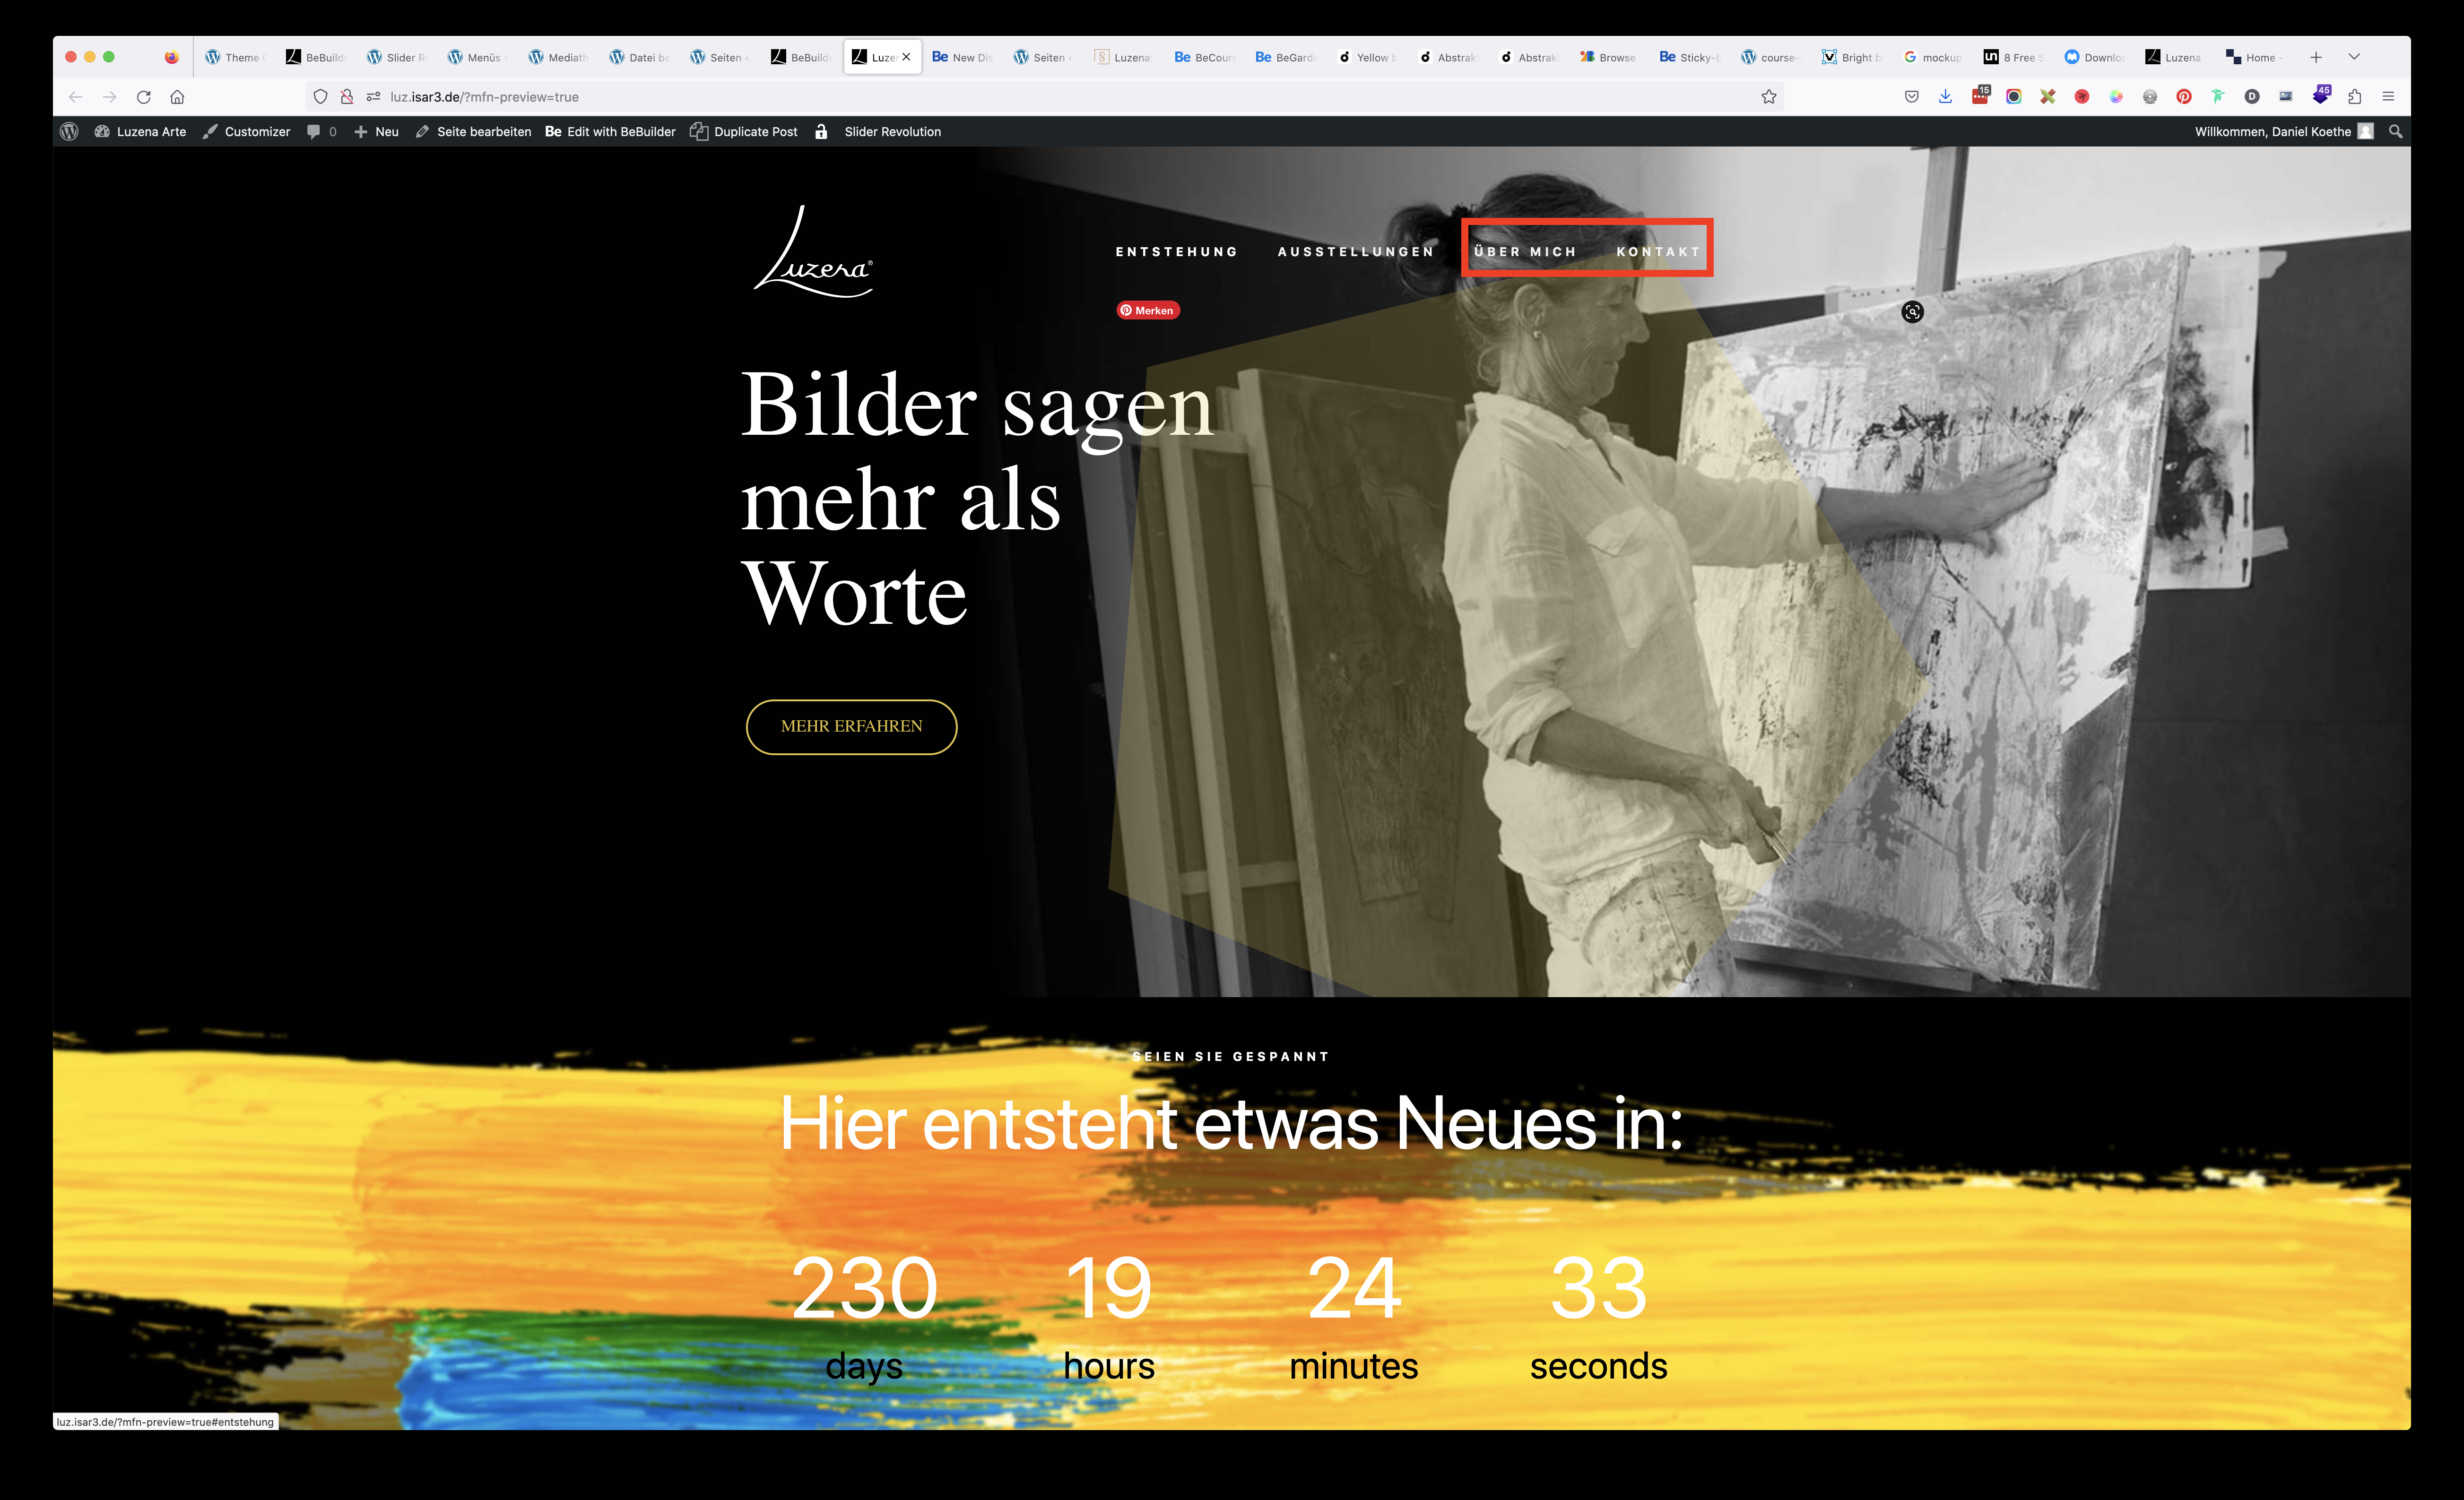The height and width of the screenshot is (1500, 2464).
Task: Click the browser forward arrow
Action: pos(110,97)
